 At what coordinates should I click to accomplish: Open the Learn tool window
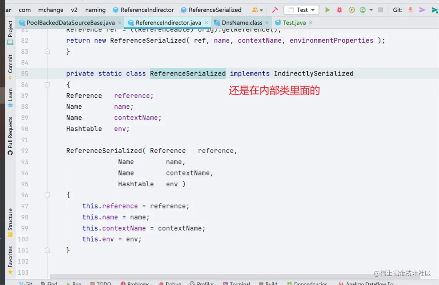click(10, 98)
